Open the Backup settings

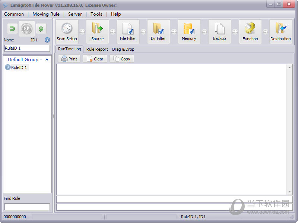coord(220,32)
